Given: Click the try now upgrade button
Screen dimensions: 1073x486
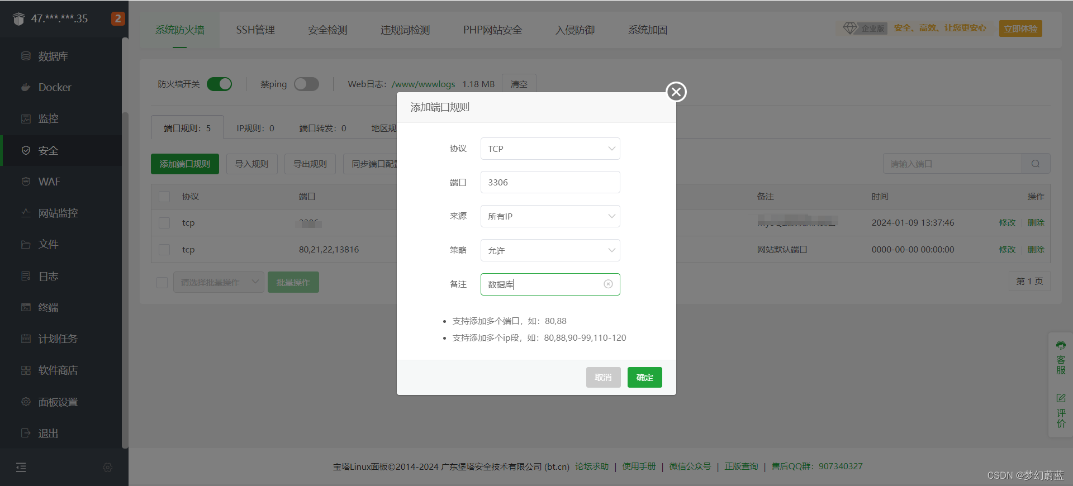Looking at the screenshot, I should 1020,28.
